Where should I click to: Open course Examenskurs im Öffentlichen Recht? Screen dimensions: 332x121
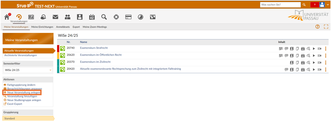coord(101,55)
